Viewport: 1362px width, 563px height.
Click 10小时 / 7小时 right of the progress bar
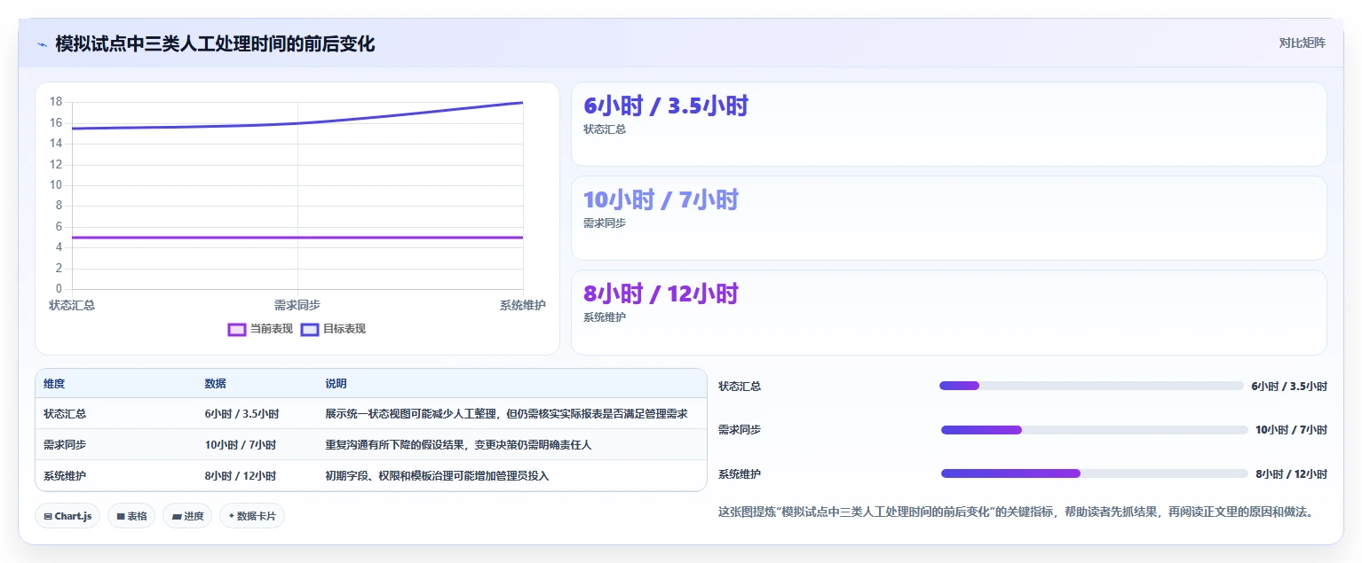click(1291, 430)
